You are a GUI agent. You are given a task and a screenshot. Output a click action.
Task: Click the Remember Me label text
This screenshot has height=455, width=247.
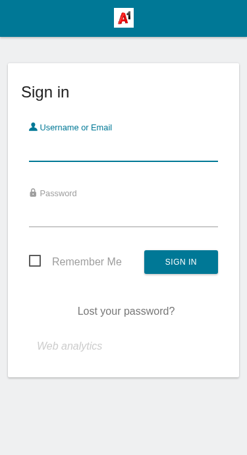(x=87, y=262)
